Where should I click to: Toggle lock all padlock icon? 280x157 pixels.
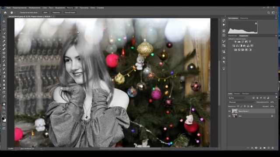(252, 106)
